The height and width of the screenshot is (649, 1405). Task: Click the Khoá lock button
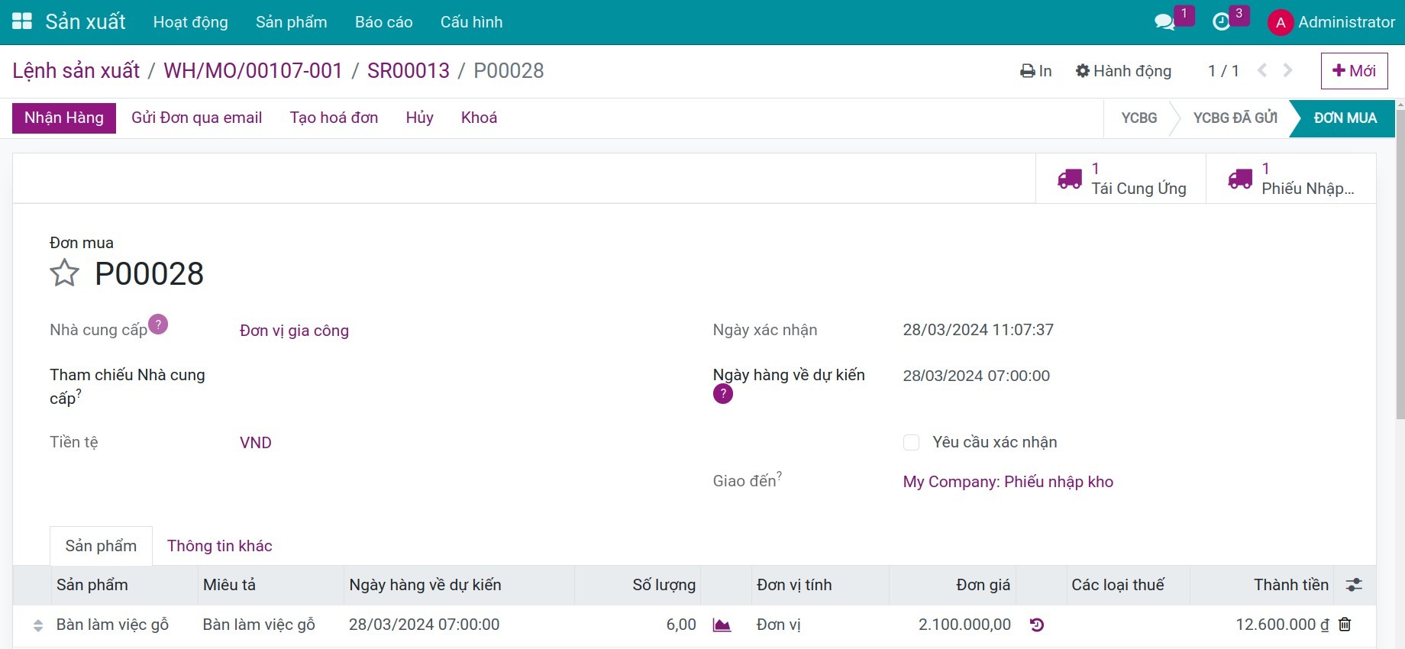click(480, 118)
